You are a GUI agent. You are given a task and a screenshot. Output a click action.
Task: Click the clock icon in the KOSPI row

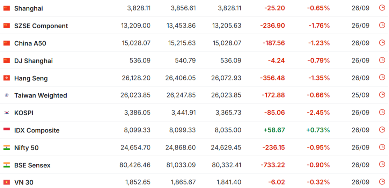(382, 112)
